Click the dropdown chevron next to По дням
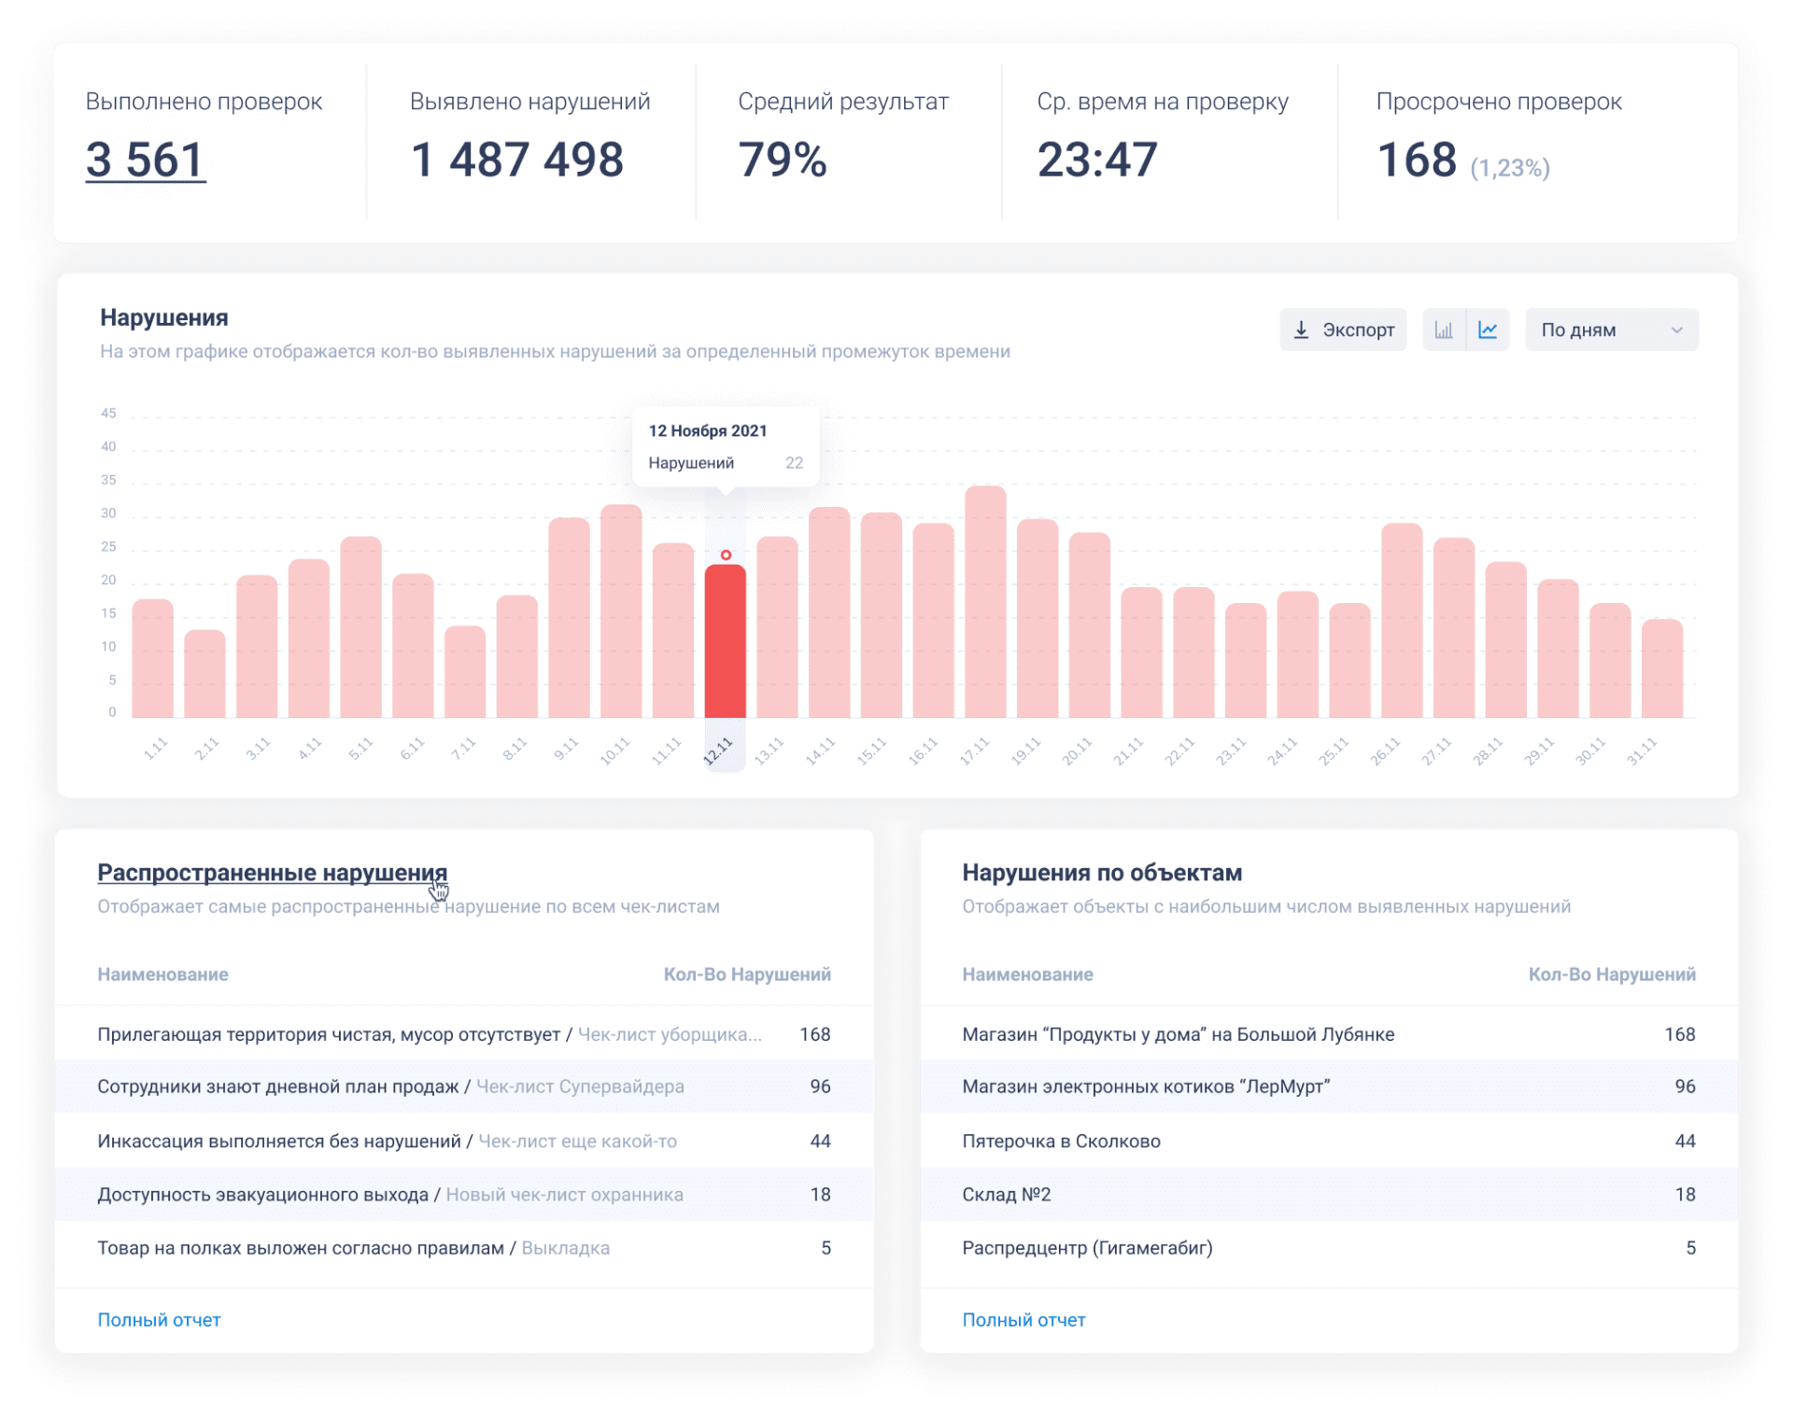Image resolution: width=1793 pixels, height=1417 pixels. 1676,330
